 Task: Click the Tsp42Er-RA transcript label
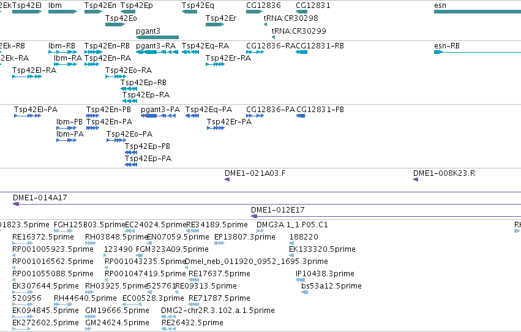coord(228,58)
